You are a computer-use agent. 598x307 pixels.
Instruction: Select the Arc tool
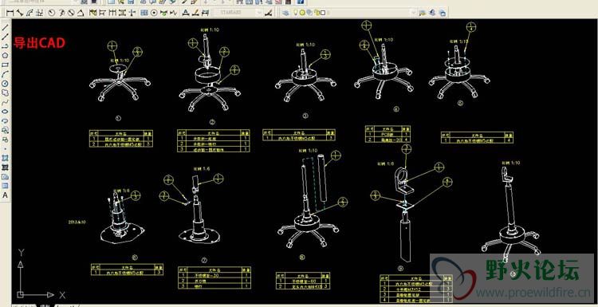6,74
